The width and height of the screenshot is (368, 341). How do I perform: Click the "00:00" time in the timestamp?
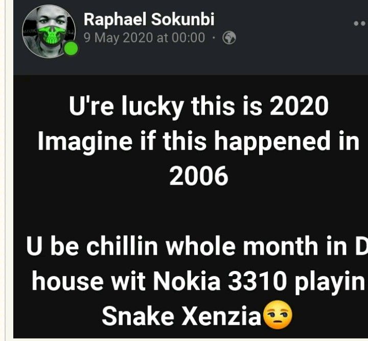[188, 38]
